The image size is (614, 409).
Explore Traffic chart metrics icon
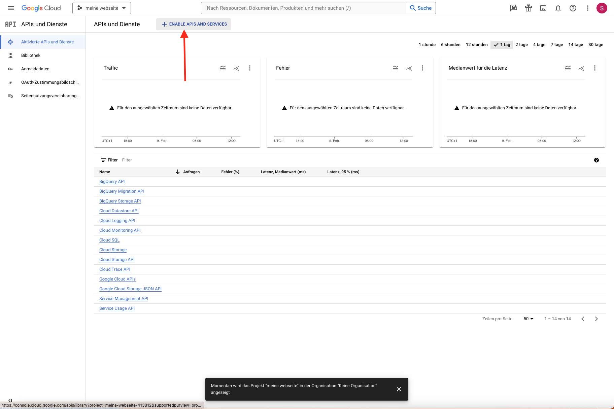(x=236, y=68)
